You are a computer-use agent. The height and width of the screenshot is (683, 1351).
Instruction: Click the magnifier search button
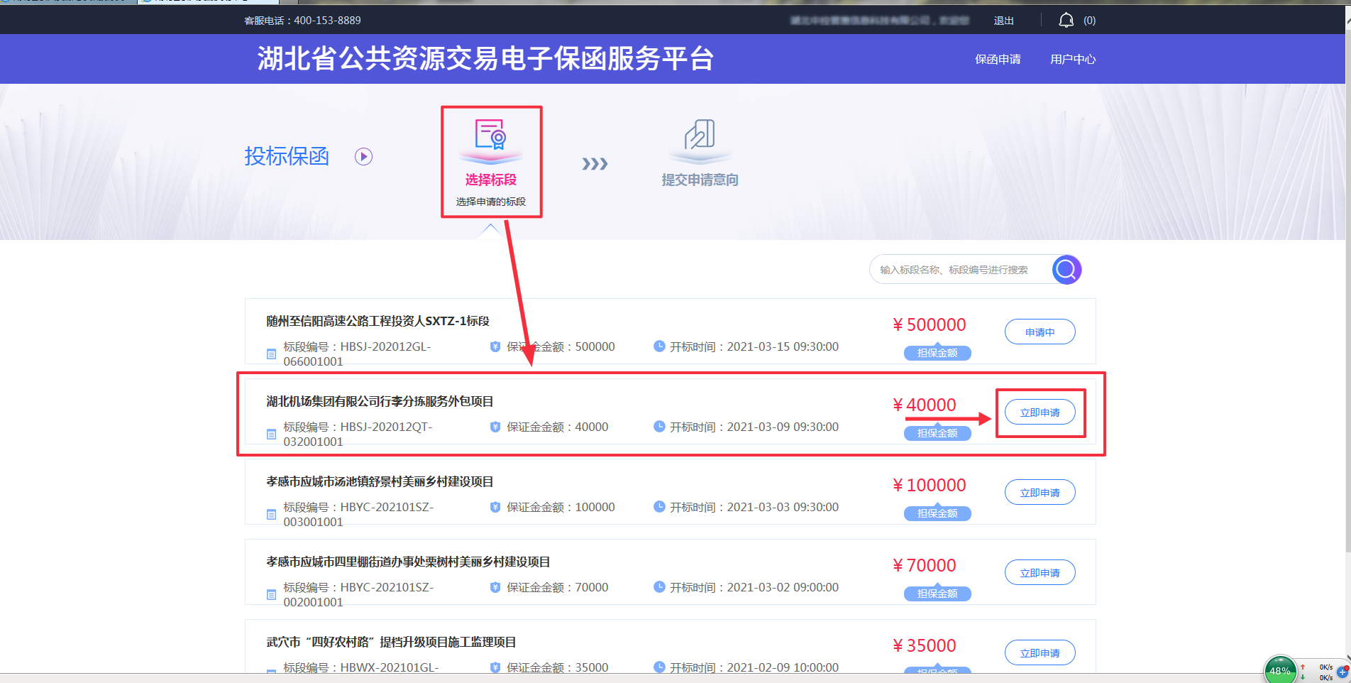[1066, 270]
